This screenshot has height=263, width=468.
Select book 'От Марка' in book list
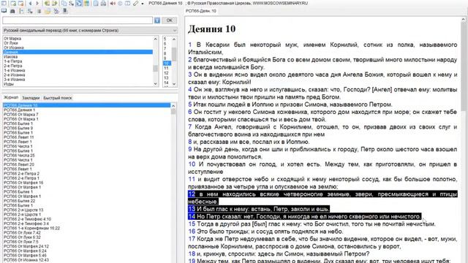tap(78, 39)
